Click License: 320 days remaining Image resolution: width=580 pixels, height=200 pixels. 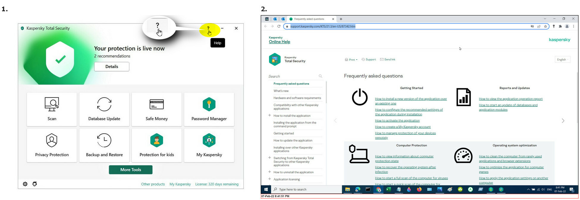(217, 184)
